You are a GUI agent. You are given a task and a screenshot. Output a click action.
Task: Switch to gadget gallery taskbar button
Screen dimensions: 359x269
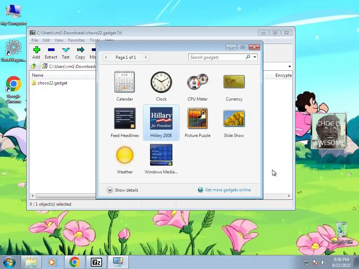118,262
